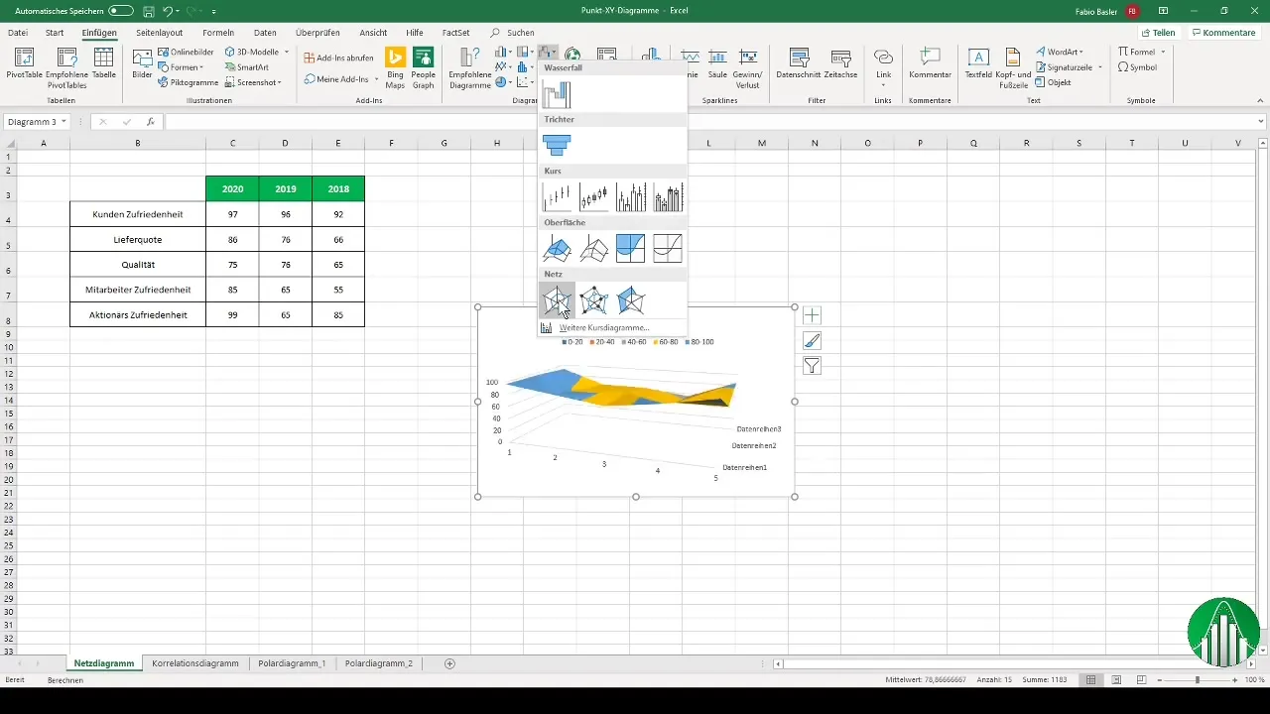Viewport: 1270px width, 714px height.
Task: Open Bing Maps add-in
Action: click(x=395, y=67)
